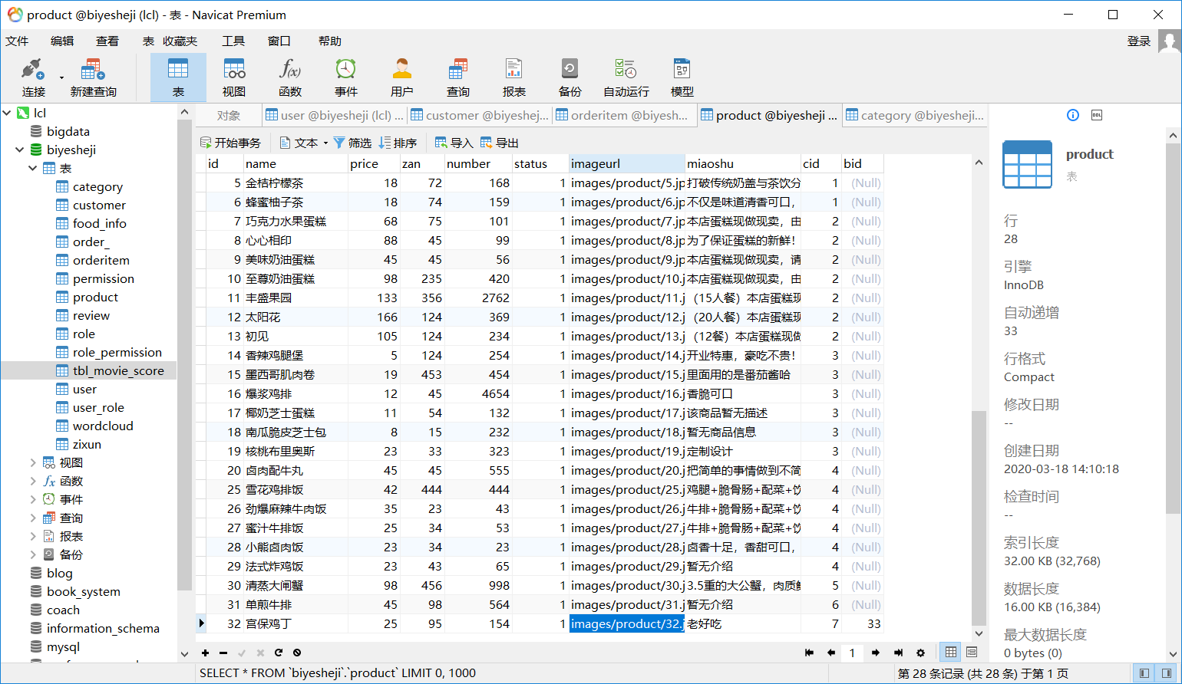This screenshot has width=1182, height=684.
Task: Open the 工具 menu
Action: point(233,41)
